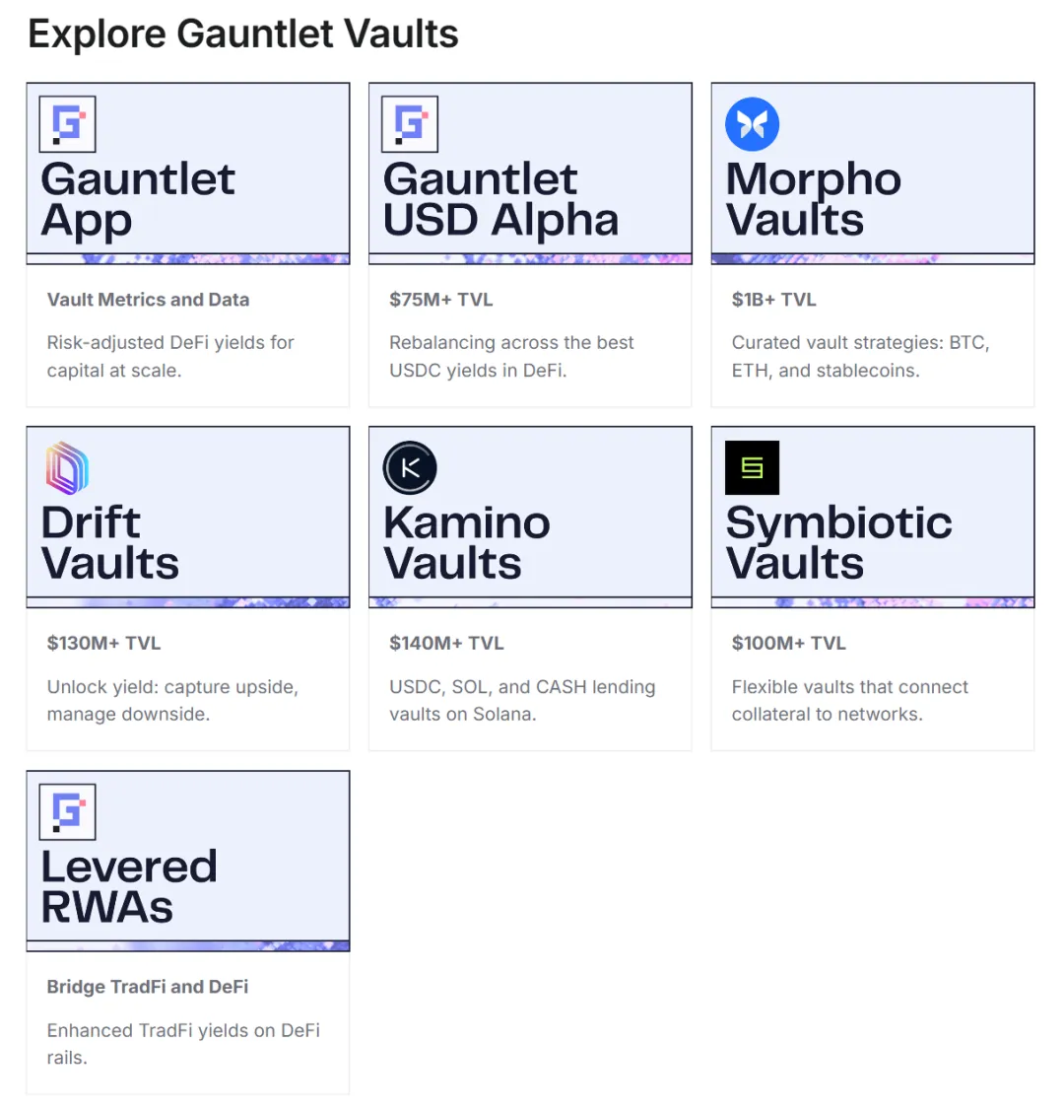Image resolution: width=1064 pixels, height=1112 pixels.
Task: Click the round Kamino K icon
Action: (x=410, y=467)
